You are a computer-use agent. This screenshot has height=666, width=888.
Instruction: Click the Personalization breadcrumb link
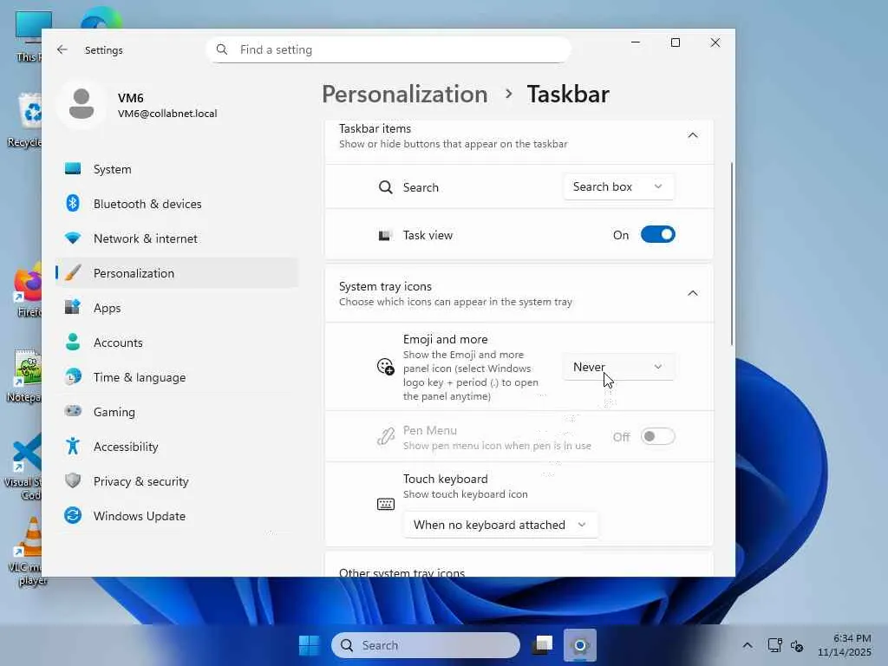click(404, 94)
